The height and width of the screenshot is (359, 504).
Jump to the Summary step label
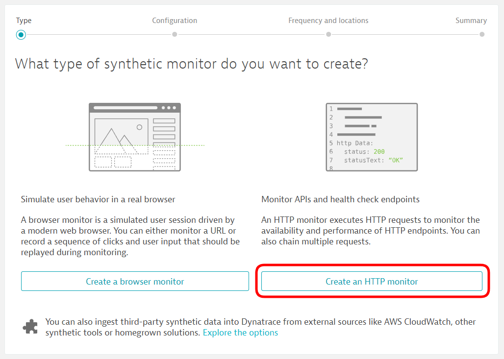tap(471, 21)
